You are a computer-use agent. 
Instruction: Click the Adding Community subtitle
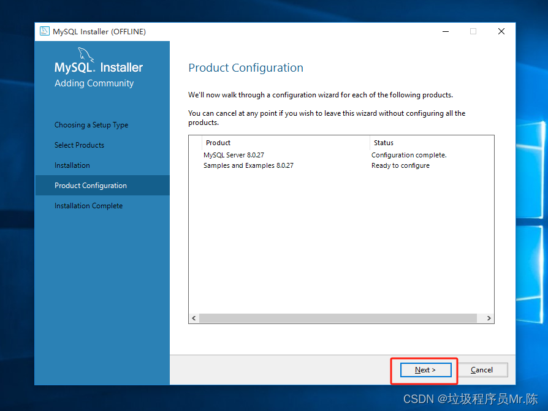(x=94, y=83)
